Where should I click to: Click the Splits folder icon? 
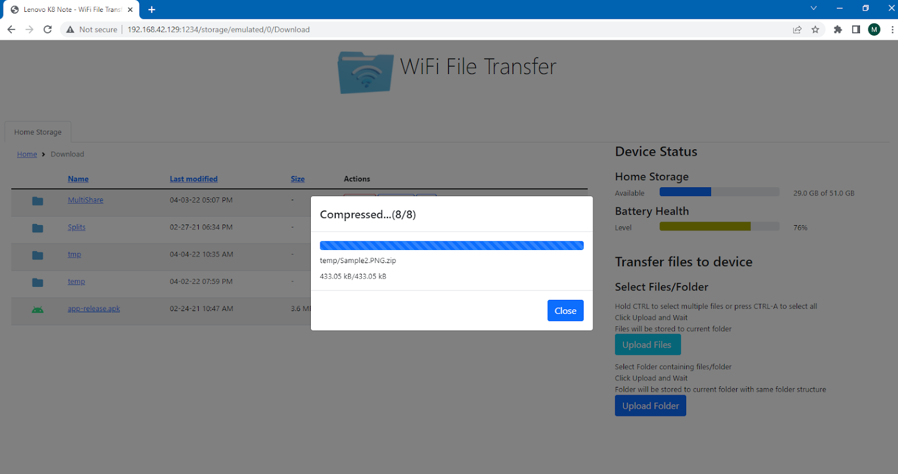point(37,228)
